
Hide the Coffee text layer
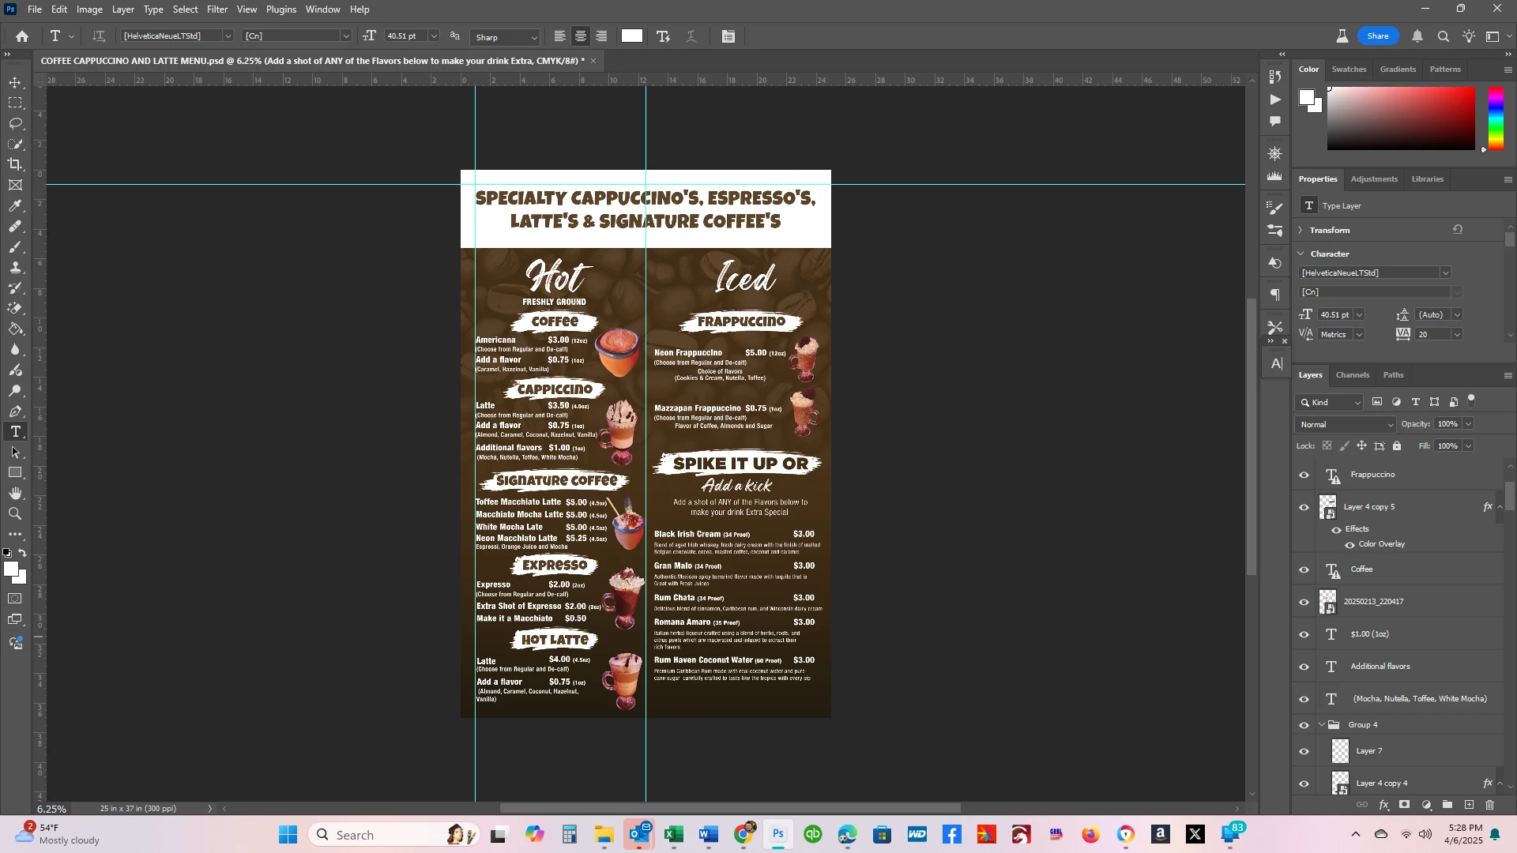pyautogui.click(x=1304, y=570)
